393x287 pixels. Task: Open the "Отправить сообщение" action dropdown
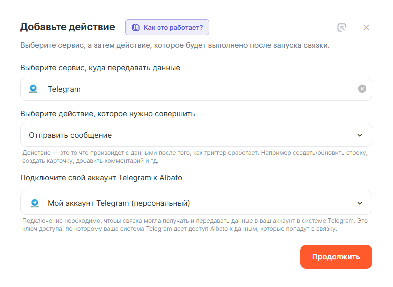click(x=190, y=135)
